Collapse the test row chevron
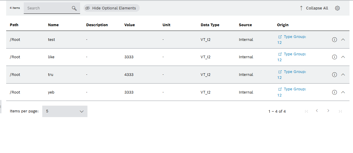 343,40
